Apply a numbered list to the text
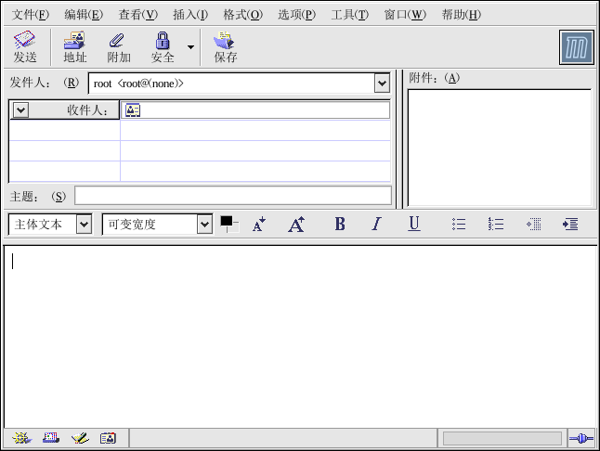This screenshot has height=451, width=600. [x=496, y=225]
